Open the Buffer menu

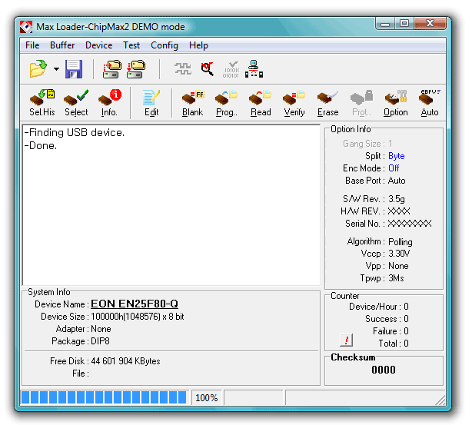pos(62,45)
